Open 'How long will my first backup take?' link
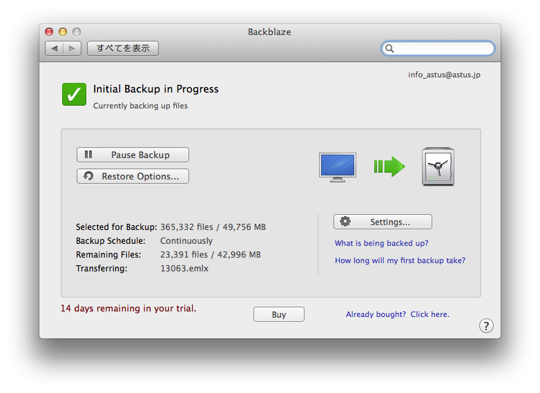 click(x=400, y=260)
